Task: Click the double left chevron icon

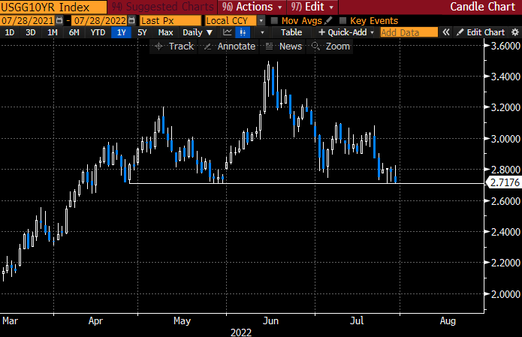Action: click(x=445, y=32)
